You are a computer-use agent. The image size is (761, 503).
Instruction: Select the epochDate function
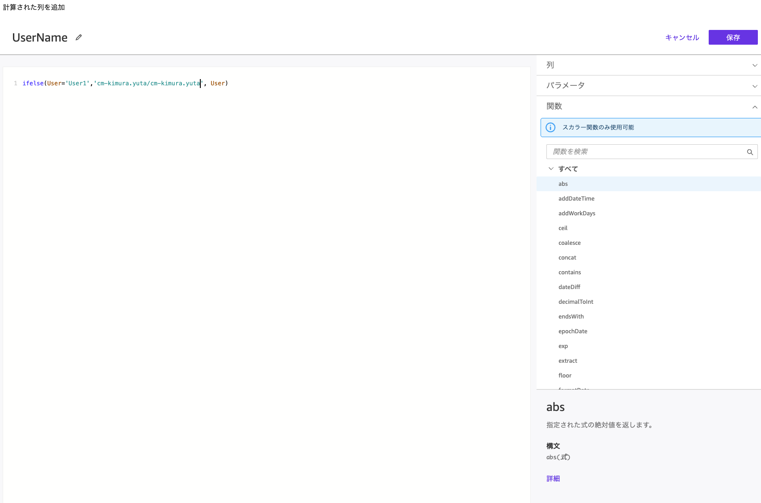click(x=573, y=331)
